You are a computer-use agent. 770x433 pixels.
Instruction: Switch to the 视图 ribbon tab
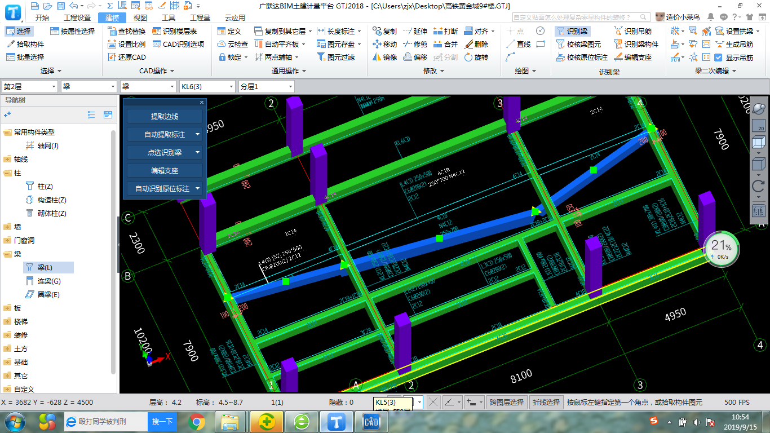click(x=140, y=18)
